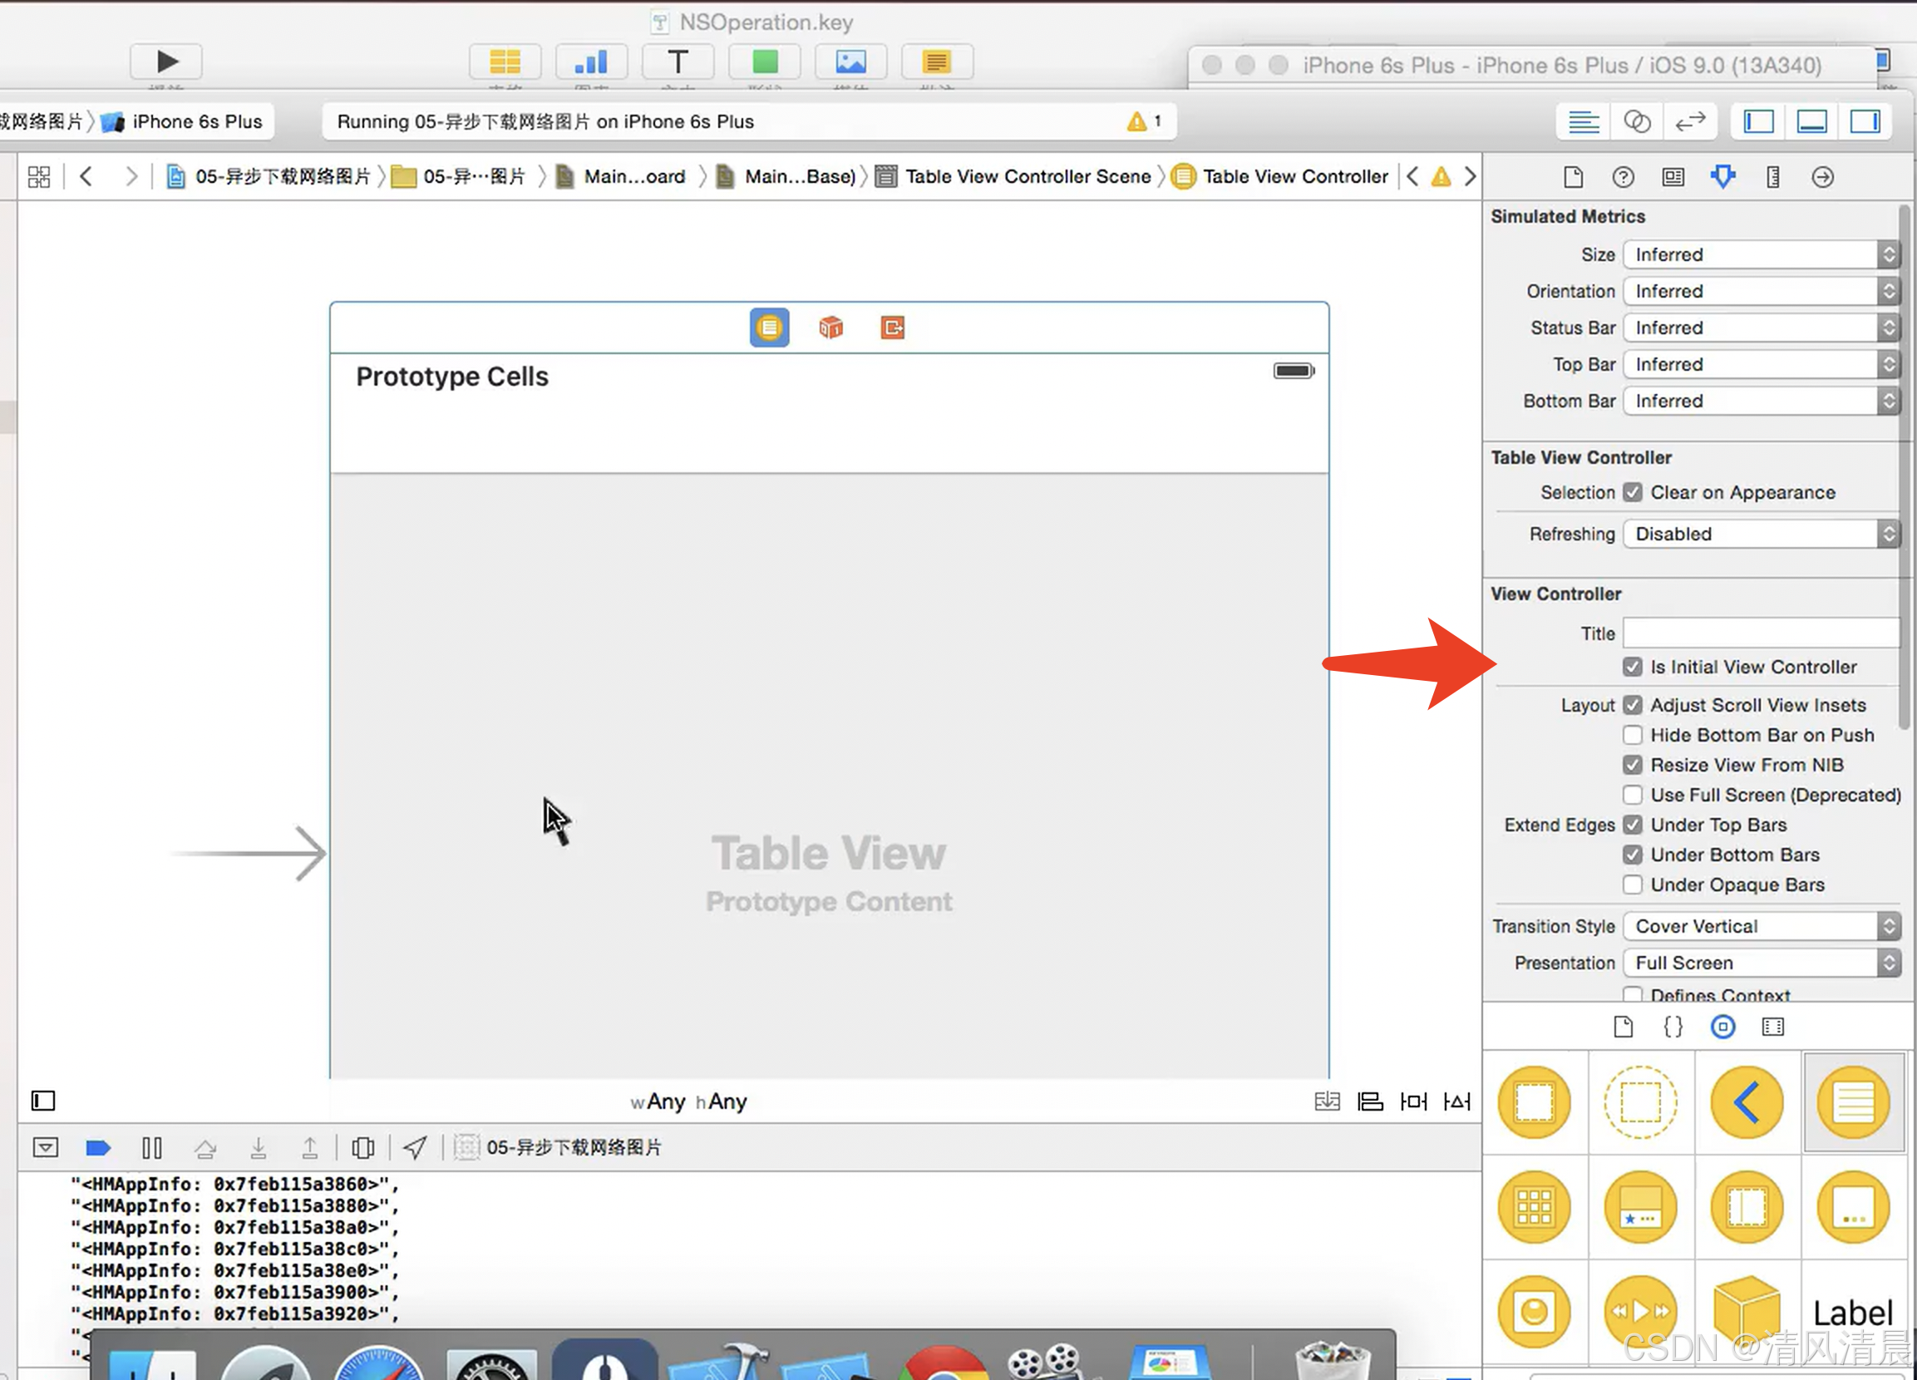Open the Pin constraints tool
The image size is (1917, 1380).
(x=1413, y=1102)
